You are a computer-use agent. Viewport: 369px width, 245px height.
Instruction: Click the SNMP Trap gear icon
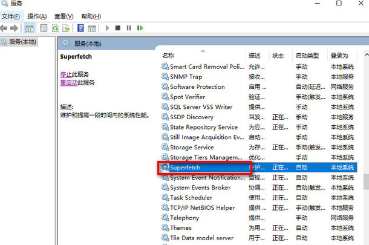tap(165, 77)
